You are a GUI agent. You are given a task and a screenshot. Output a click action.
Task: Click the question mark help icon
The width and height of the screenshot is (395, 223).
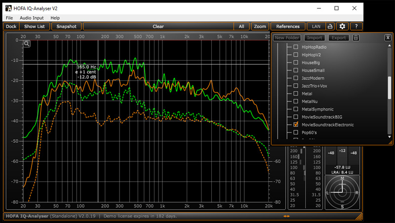(x=356, y=27)
